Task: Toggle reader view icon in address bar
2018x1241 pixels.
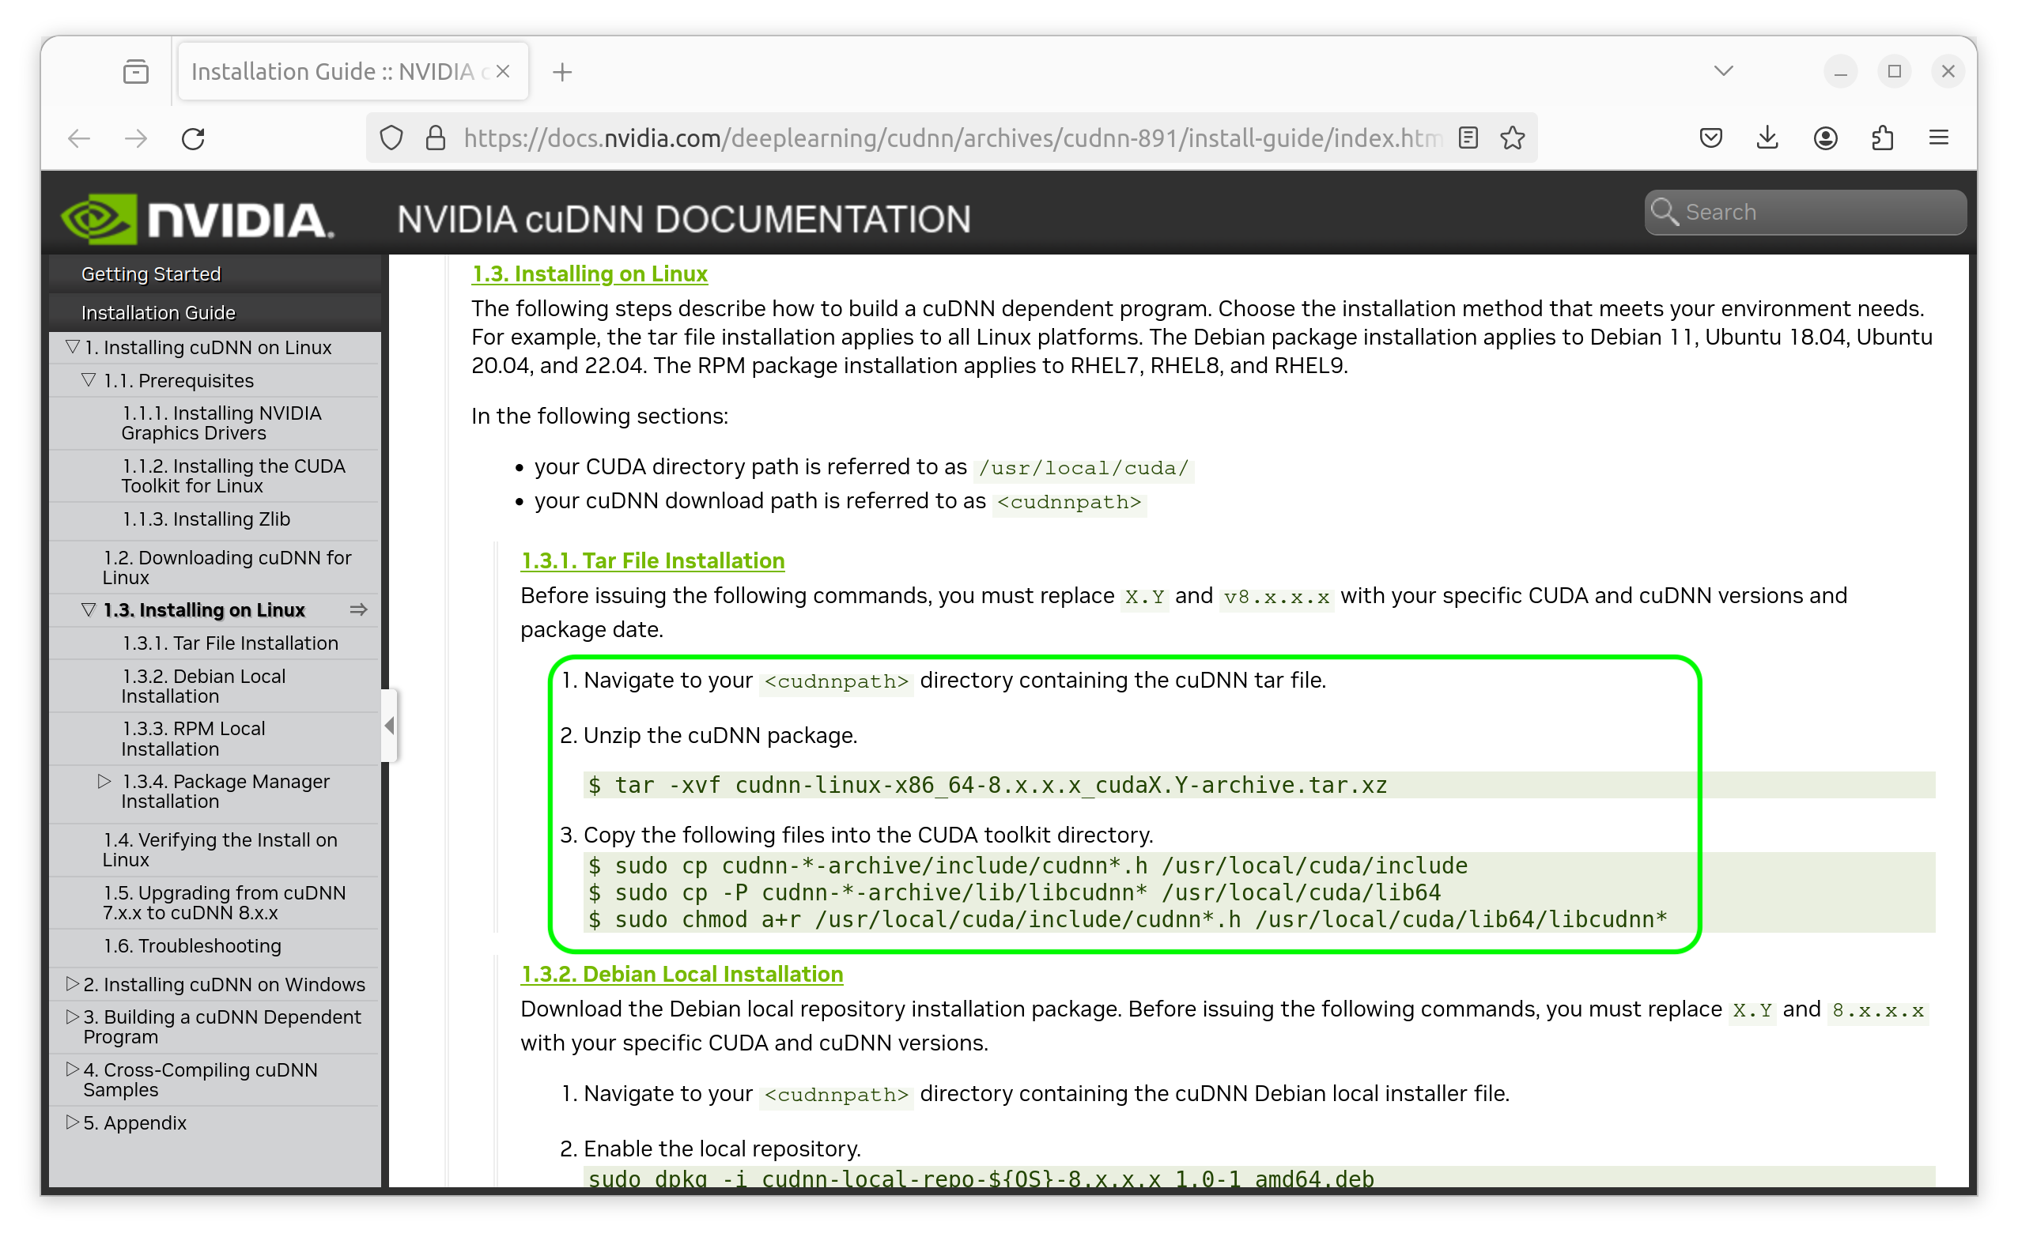Action: click(1468, 138)
